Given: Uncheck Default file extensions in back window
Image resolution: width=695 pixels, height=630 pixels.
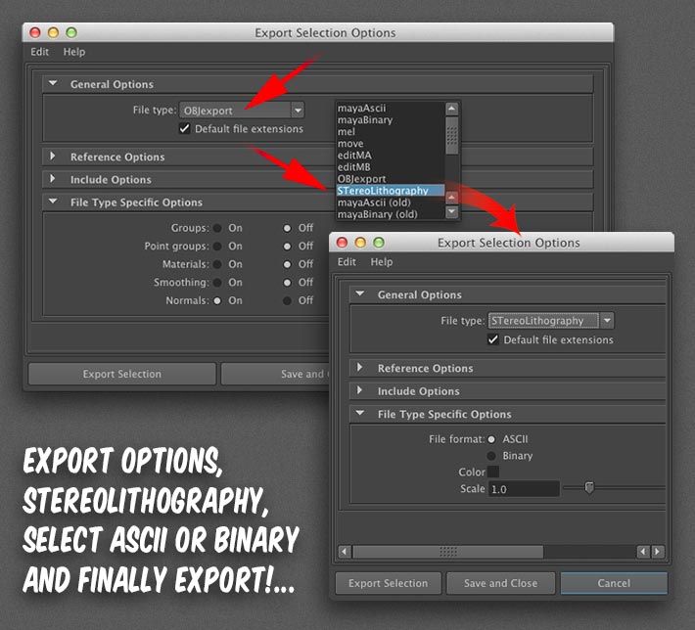Looking at the screenshot, I should pyautogui.click(x=185, y=129).
